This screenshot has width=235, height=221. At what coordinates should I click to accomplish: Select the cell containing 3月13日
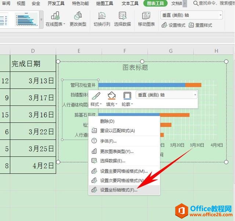[33, 80]
